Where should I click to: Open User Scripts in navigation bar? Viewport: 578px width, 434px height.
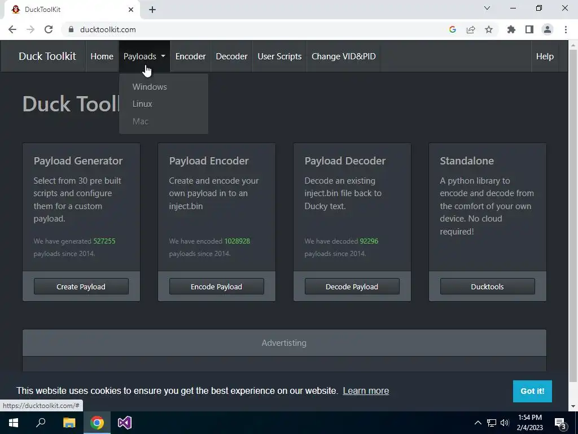(279, 56)
